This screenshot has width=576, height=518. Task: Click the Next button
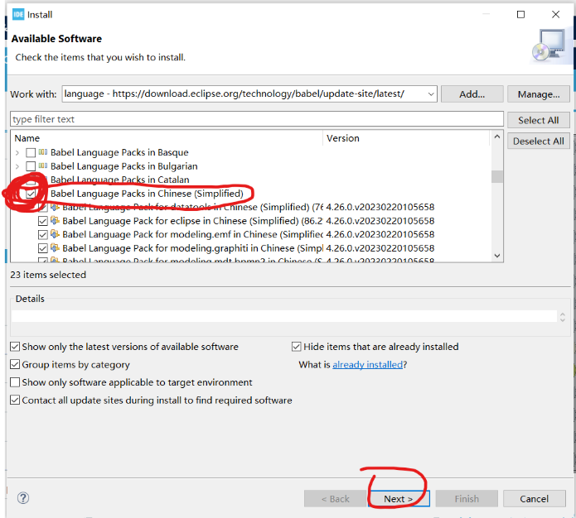tap(399, 499)
